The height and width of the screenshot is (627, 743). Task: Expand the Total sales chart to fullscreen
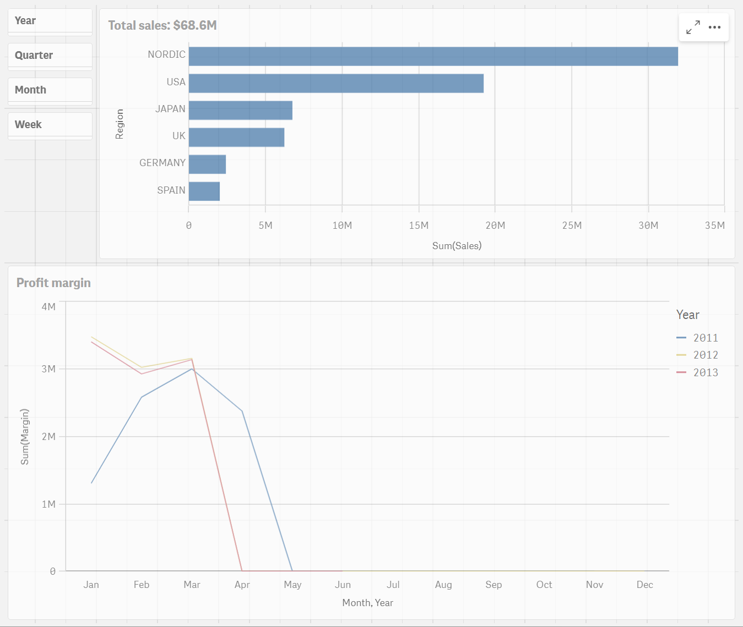tap(693, 27)
